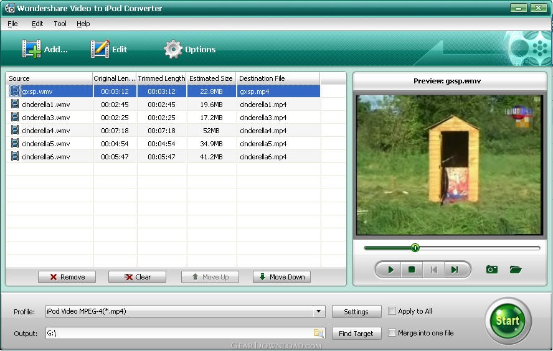Click the 41.2MB estimated size cell
Screen dimensions: 553x351
point(211,157)
